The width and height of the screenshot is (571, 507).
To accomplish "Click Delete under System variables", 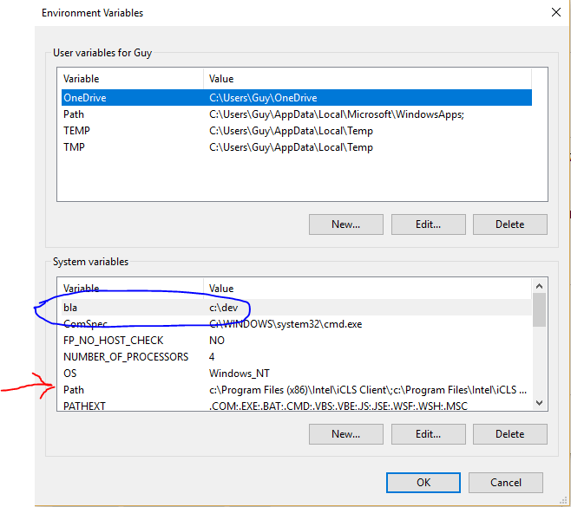I will 510,434.
